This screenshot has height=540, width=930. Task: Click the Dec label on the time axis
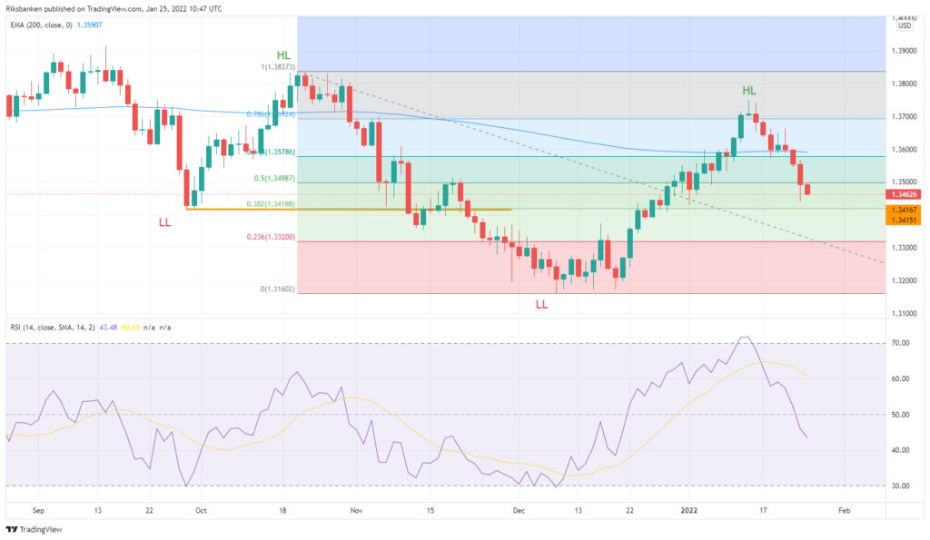519,510
